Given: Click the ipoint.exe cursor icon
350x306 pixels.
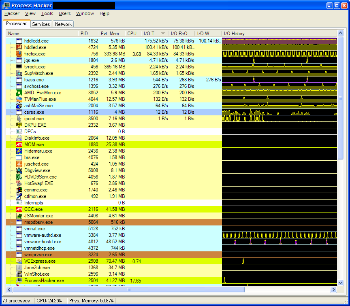Looking at the screenshot, I should tap(19, 119).
